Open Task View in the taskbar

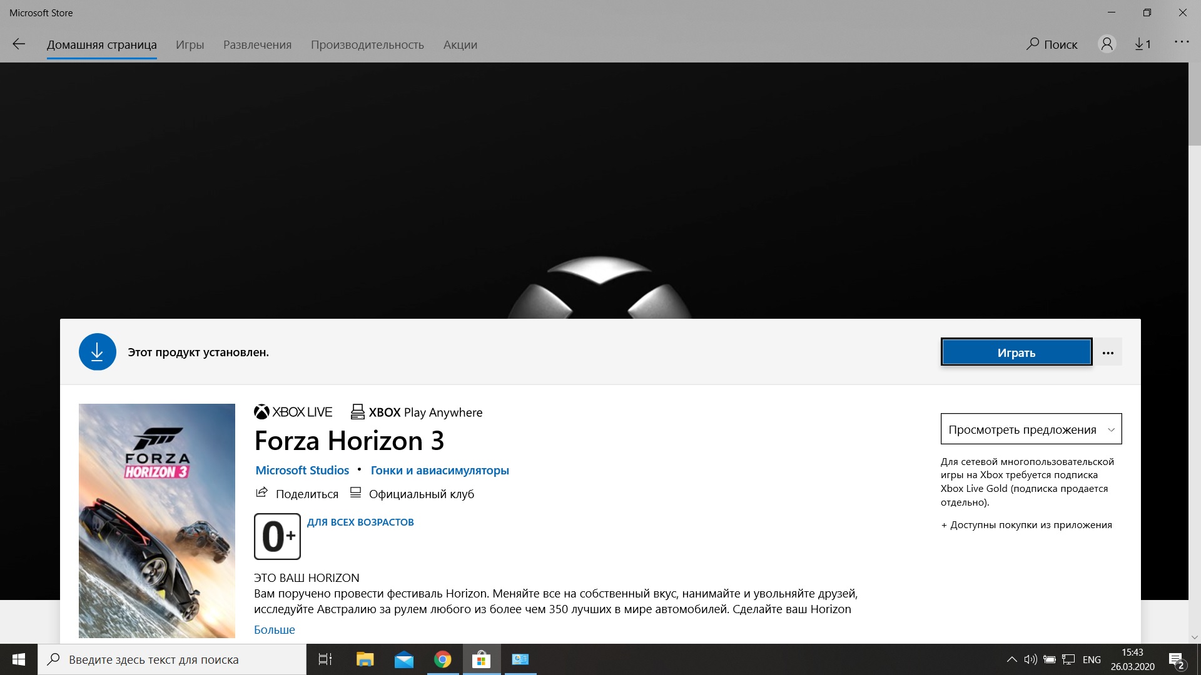point(325,659)
